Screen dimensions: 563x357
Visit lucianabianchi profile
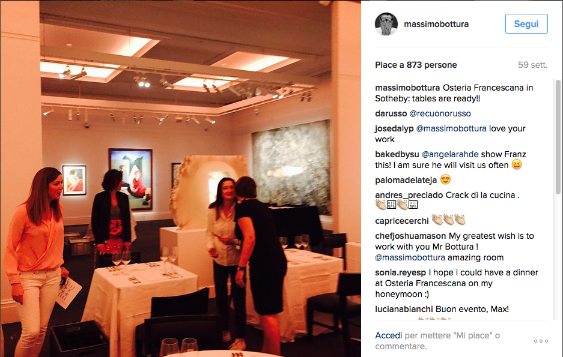(404, 310)
